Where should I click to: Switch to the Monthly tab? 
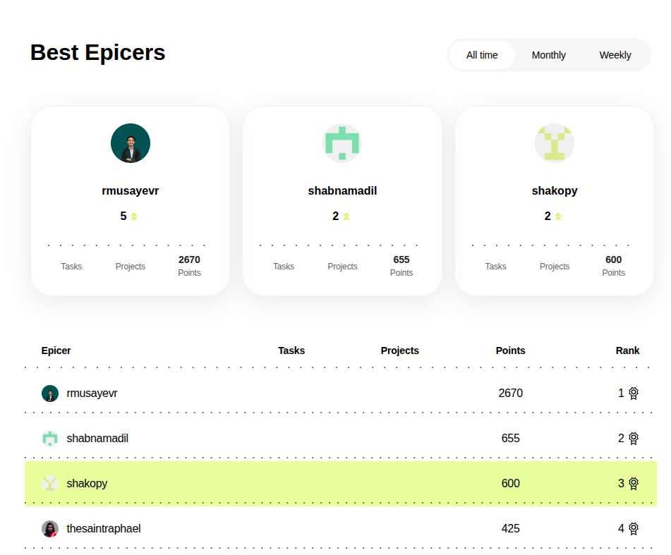click(549, 55)
